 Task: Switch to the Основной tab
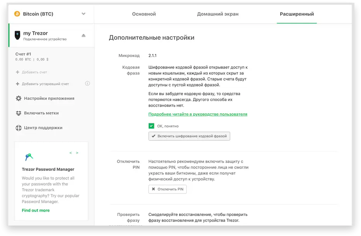click(144, 14)
